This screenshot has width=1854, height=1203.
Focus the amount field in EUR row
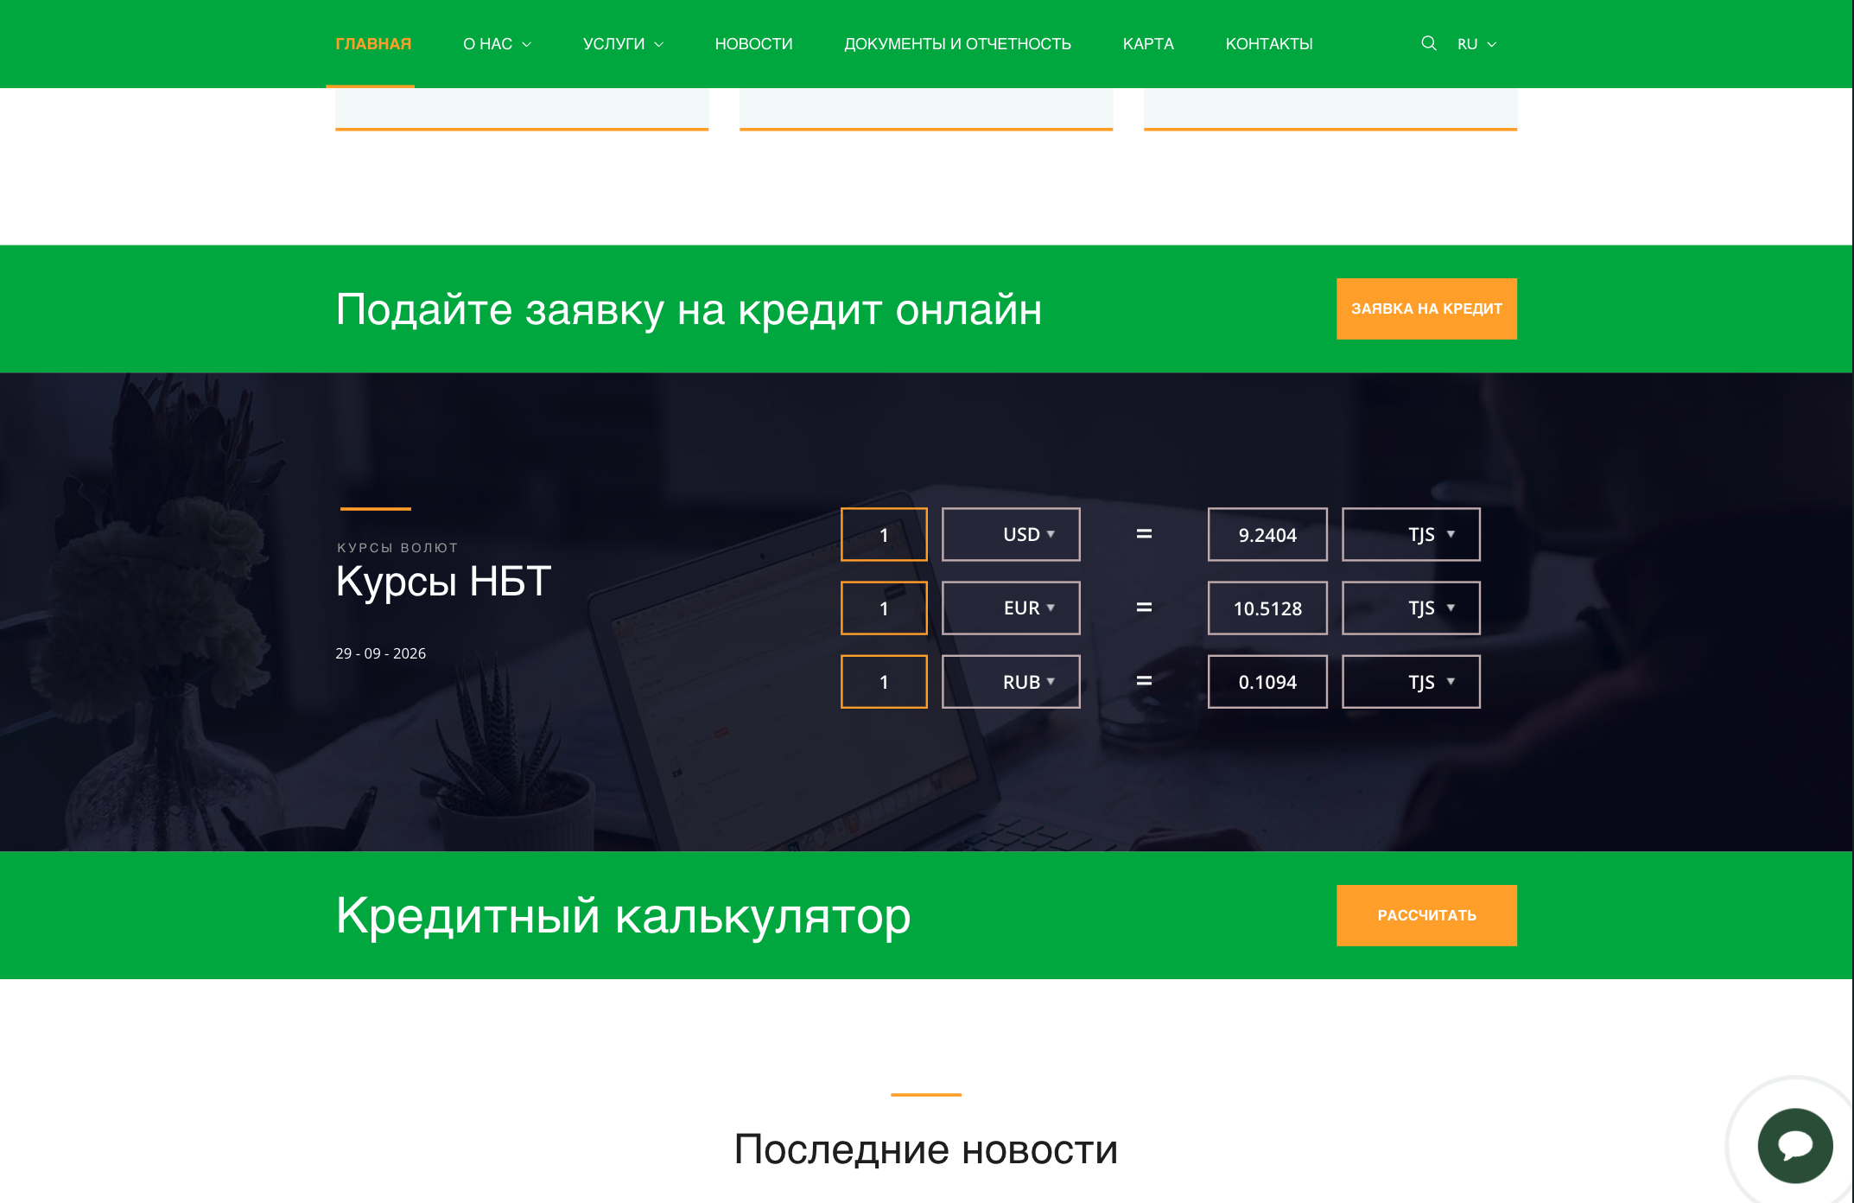884,608
